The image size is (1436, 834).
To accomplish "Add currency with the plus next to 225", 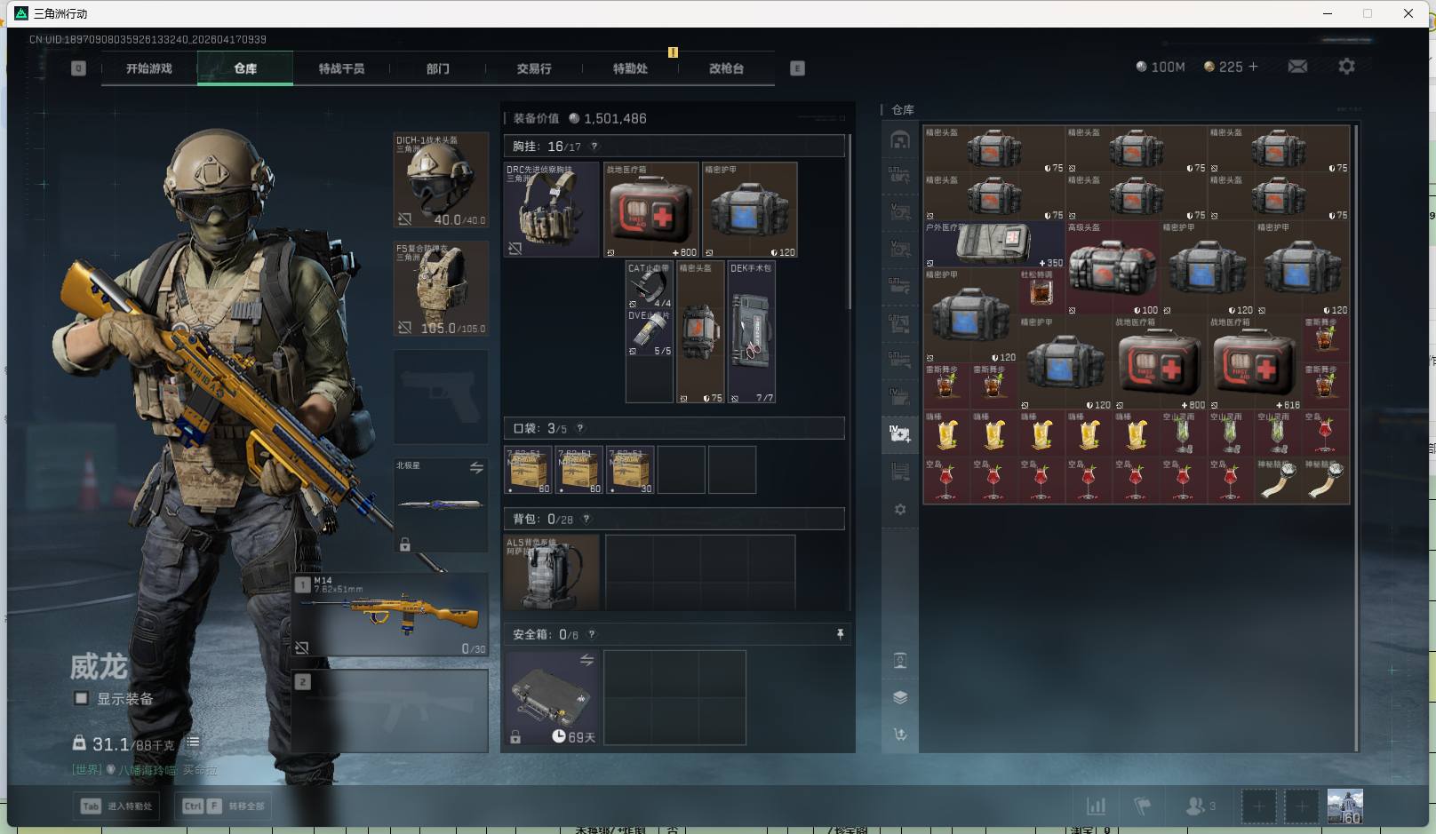I will pyautogui.click(x=1253, y=67).
